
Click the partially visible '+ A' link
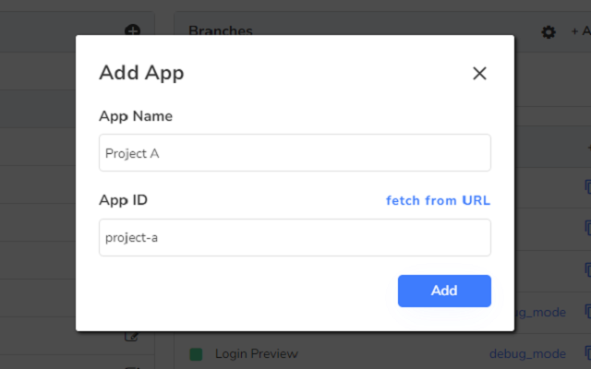tap(581, 31)
